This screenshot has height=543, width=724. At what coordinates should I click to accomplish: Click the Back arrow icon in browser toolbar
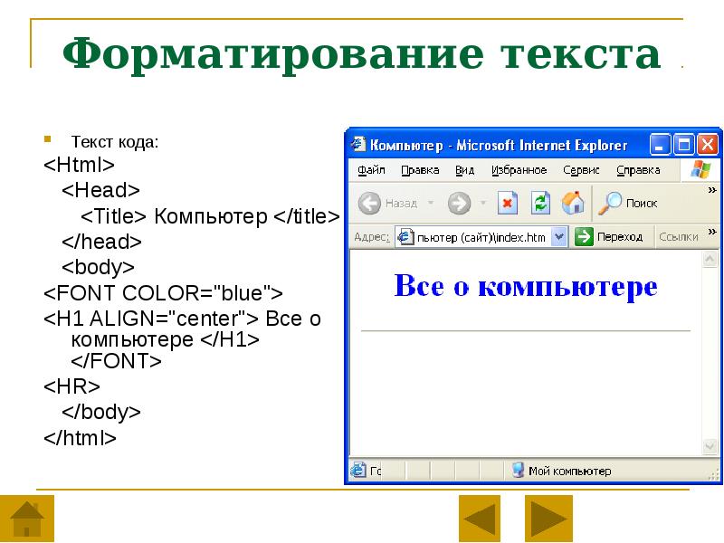click(x=369, y=204)
